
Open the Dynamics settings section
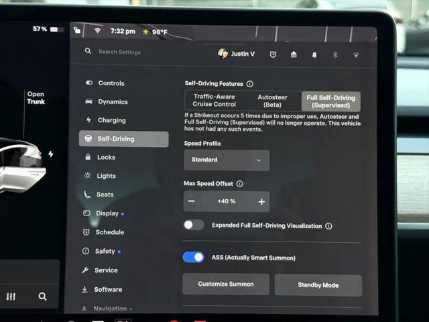(107, 101)
